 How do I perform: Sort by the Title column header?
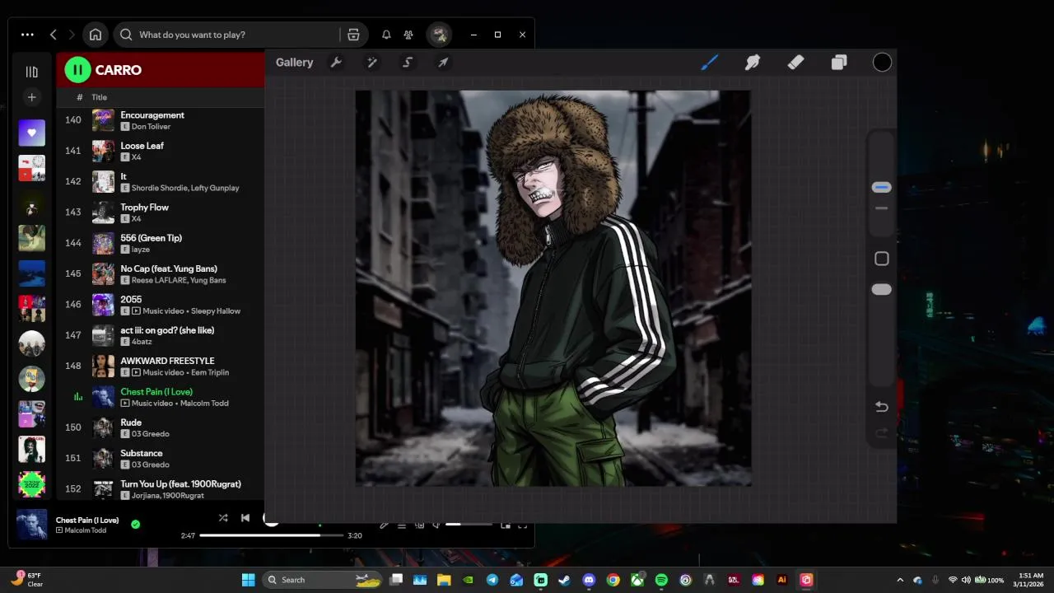click(99, 97)
